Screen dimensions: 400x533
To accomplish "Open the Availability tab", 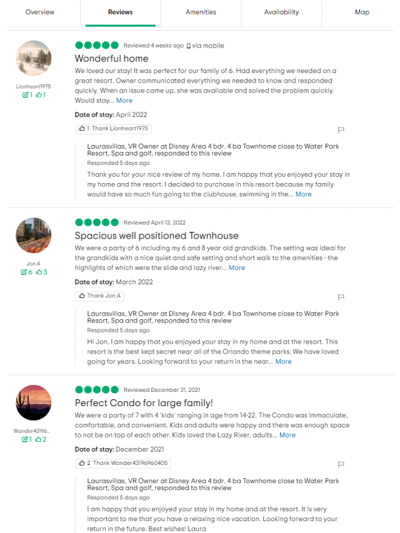I will 281,12.
